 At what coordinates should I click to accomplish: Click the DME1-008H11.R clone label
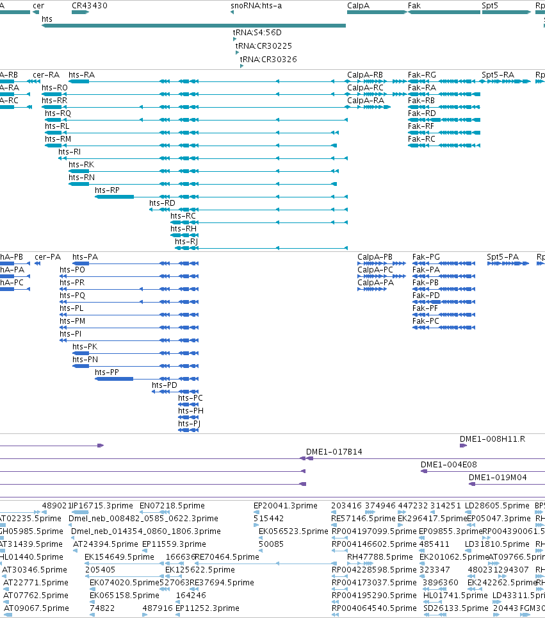pyautogui.click(x=492, y=439)
